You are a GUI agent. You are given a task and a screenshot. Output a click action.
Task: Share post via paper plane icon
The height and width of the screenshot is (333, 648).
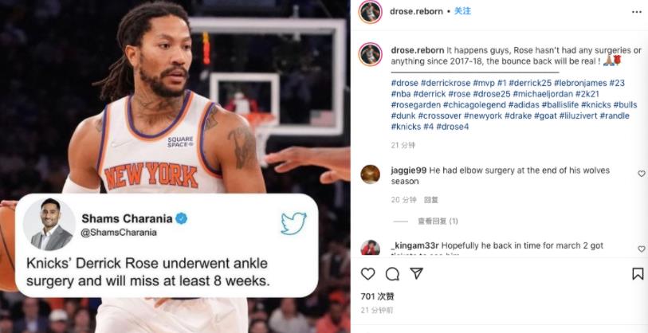click(x=416, y=273)
